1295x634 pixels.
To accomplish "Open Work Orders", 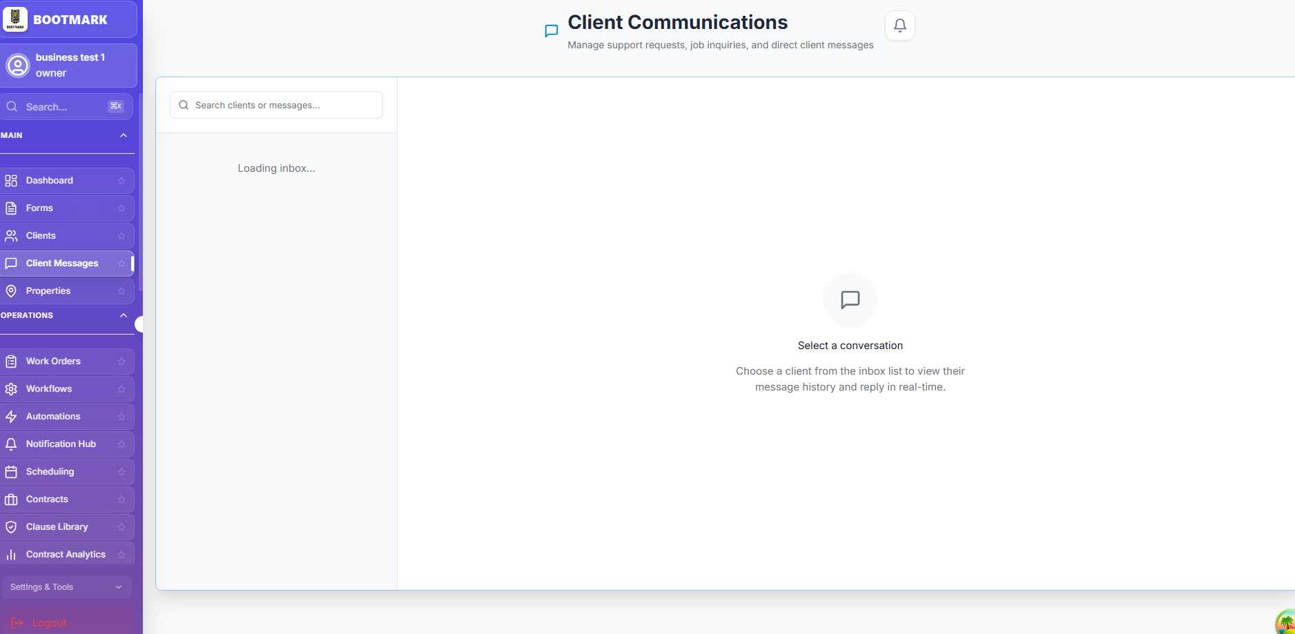I will tap(67, 361).
